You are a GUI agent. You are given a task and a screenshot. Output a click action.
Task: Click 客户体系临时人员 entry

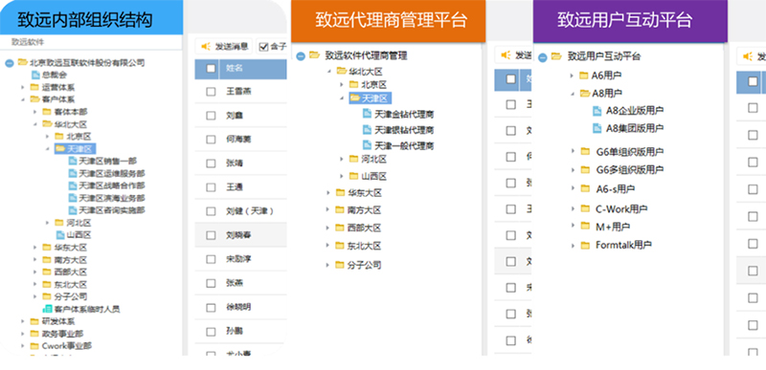point(87,309)
